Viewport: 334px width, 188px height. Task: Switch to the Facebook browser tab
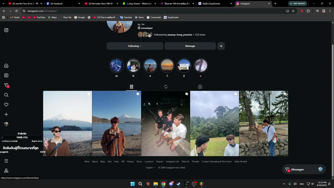click(x=63, y=4)
